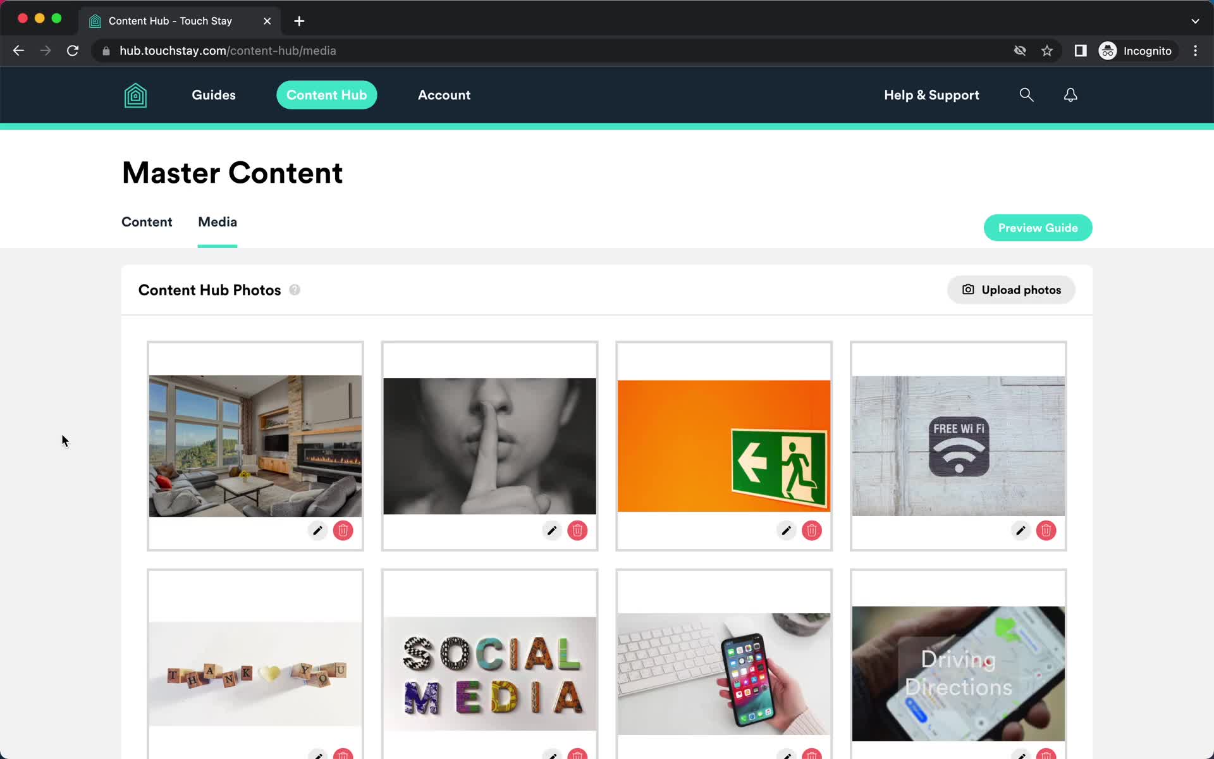This screenshot has width=1214, height=759.
Task: Click the notifications bell icon
Action: (x=1070, y=96)
